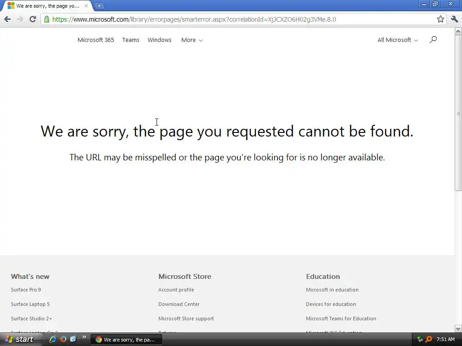Open the Chrome wrench settings menu
This screenshot has width=462, height=346.
454,19
